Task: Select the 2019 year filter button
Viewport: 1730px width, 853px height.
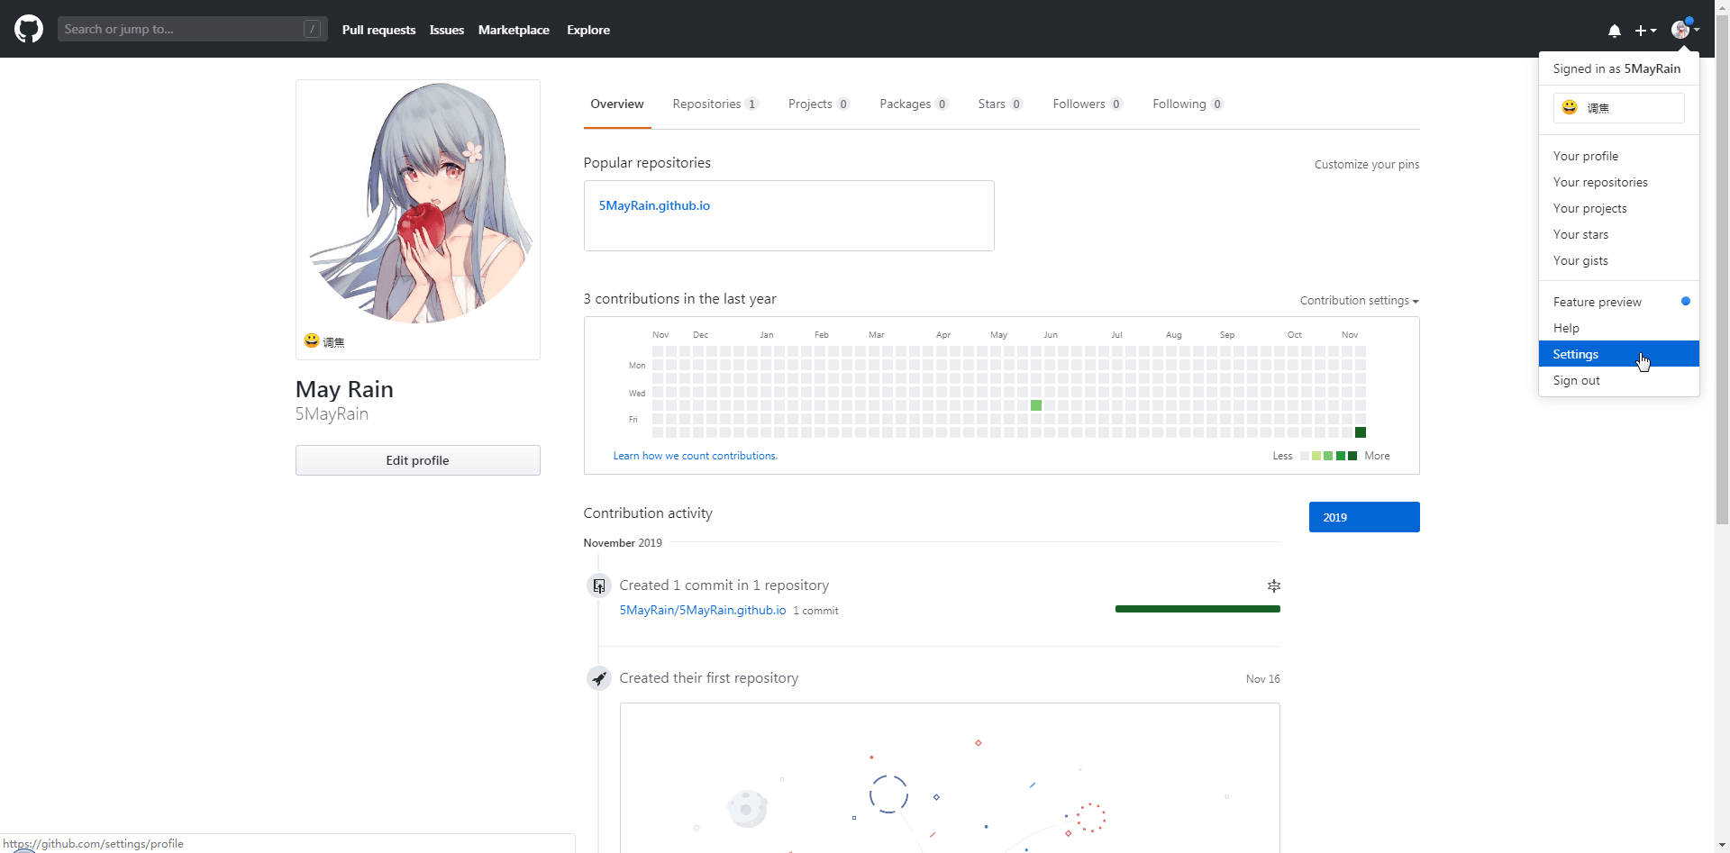Action: point(1364,517)
